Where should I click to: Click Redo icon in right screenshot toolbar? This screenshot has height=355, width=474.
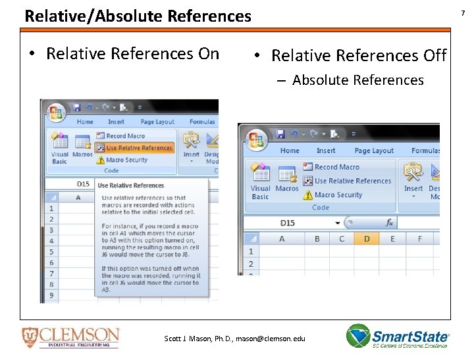click(314, 133)
